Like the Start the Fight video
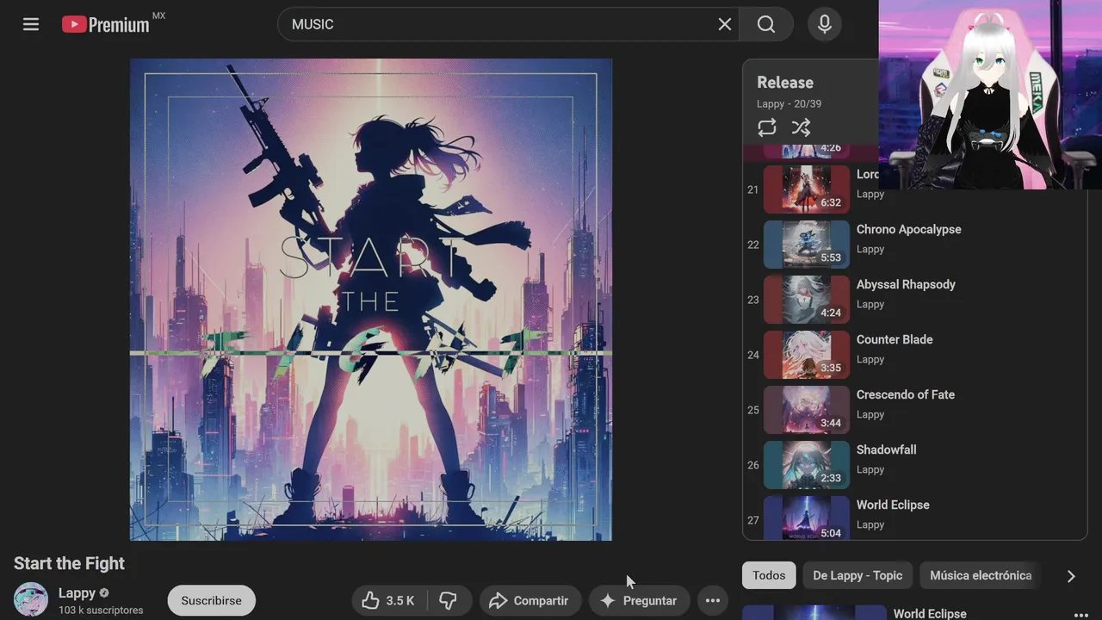 (388, 600)
